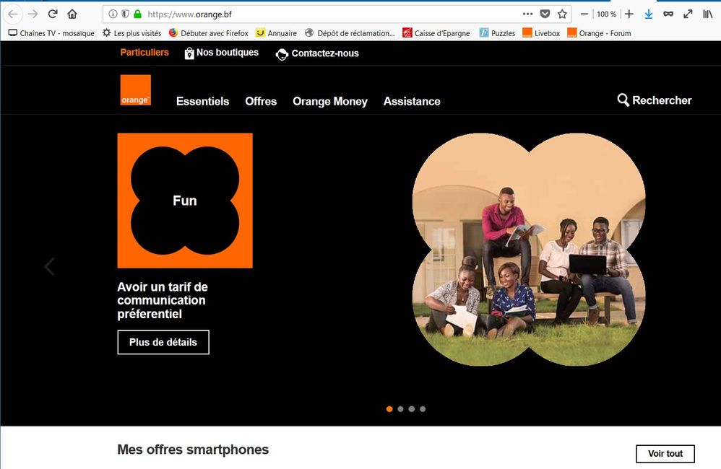Open the downloads panel
Viewport: 721px width, 469px height.
pos(648,14)
